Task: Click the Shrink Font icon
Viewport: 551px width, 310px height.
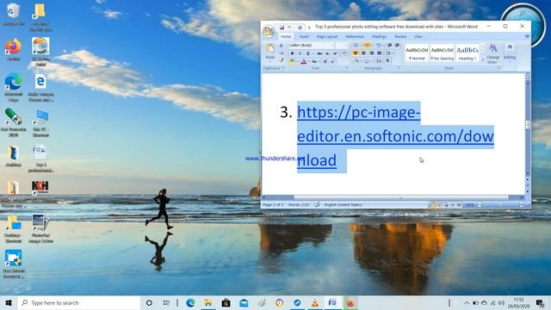Action: point(333,61)
